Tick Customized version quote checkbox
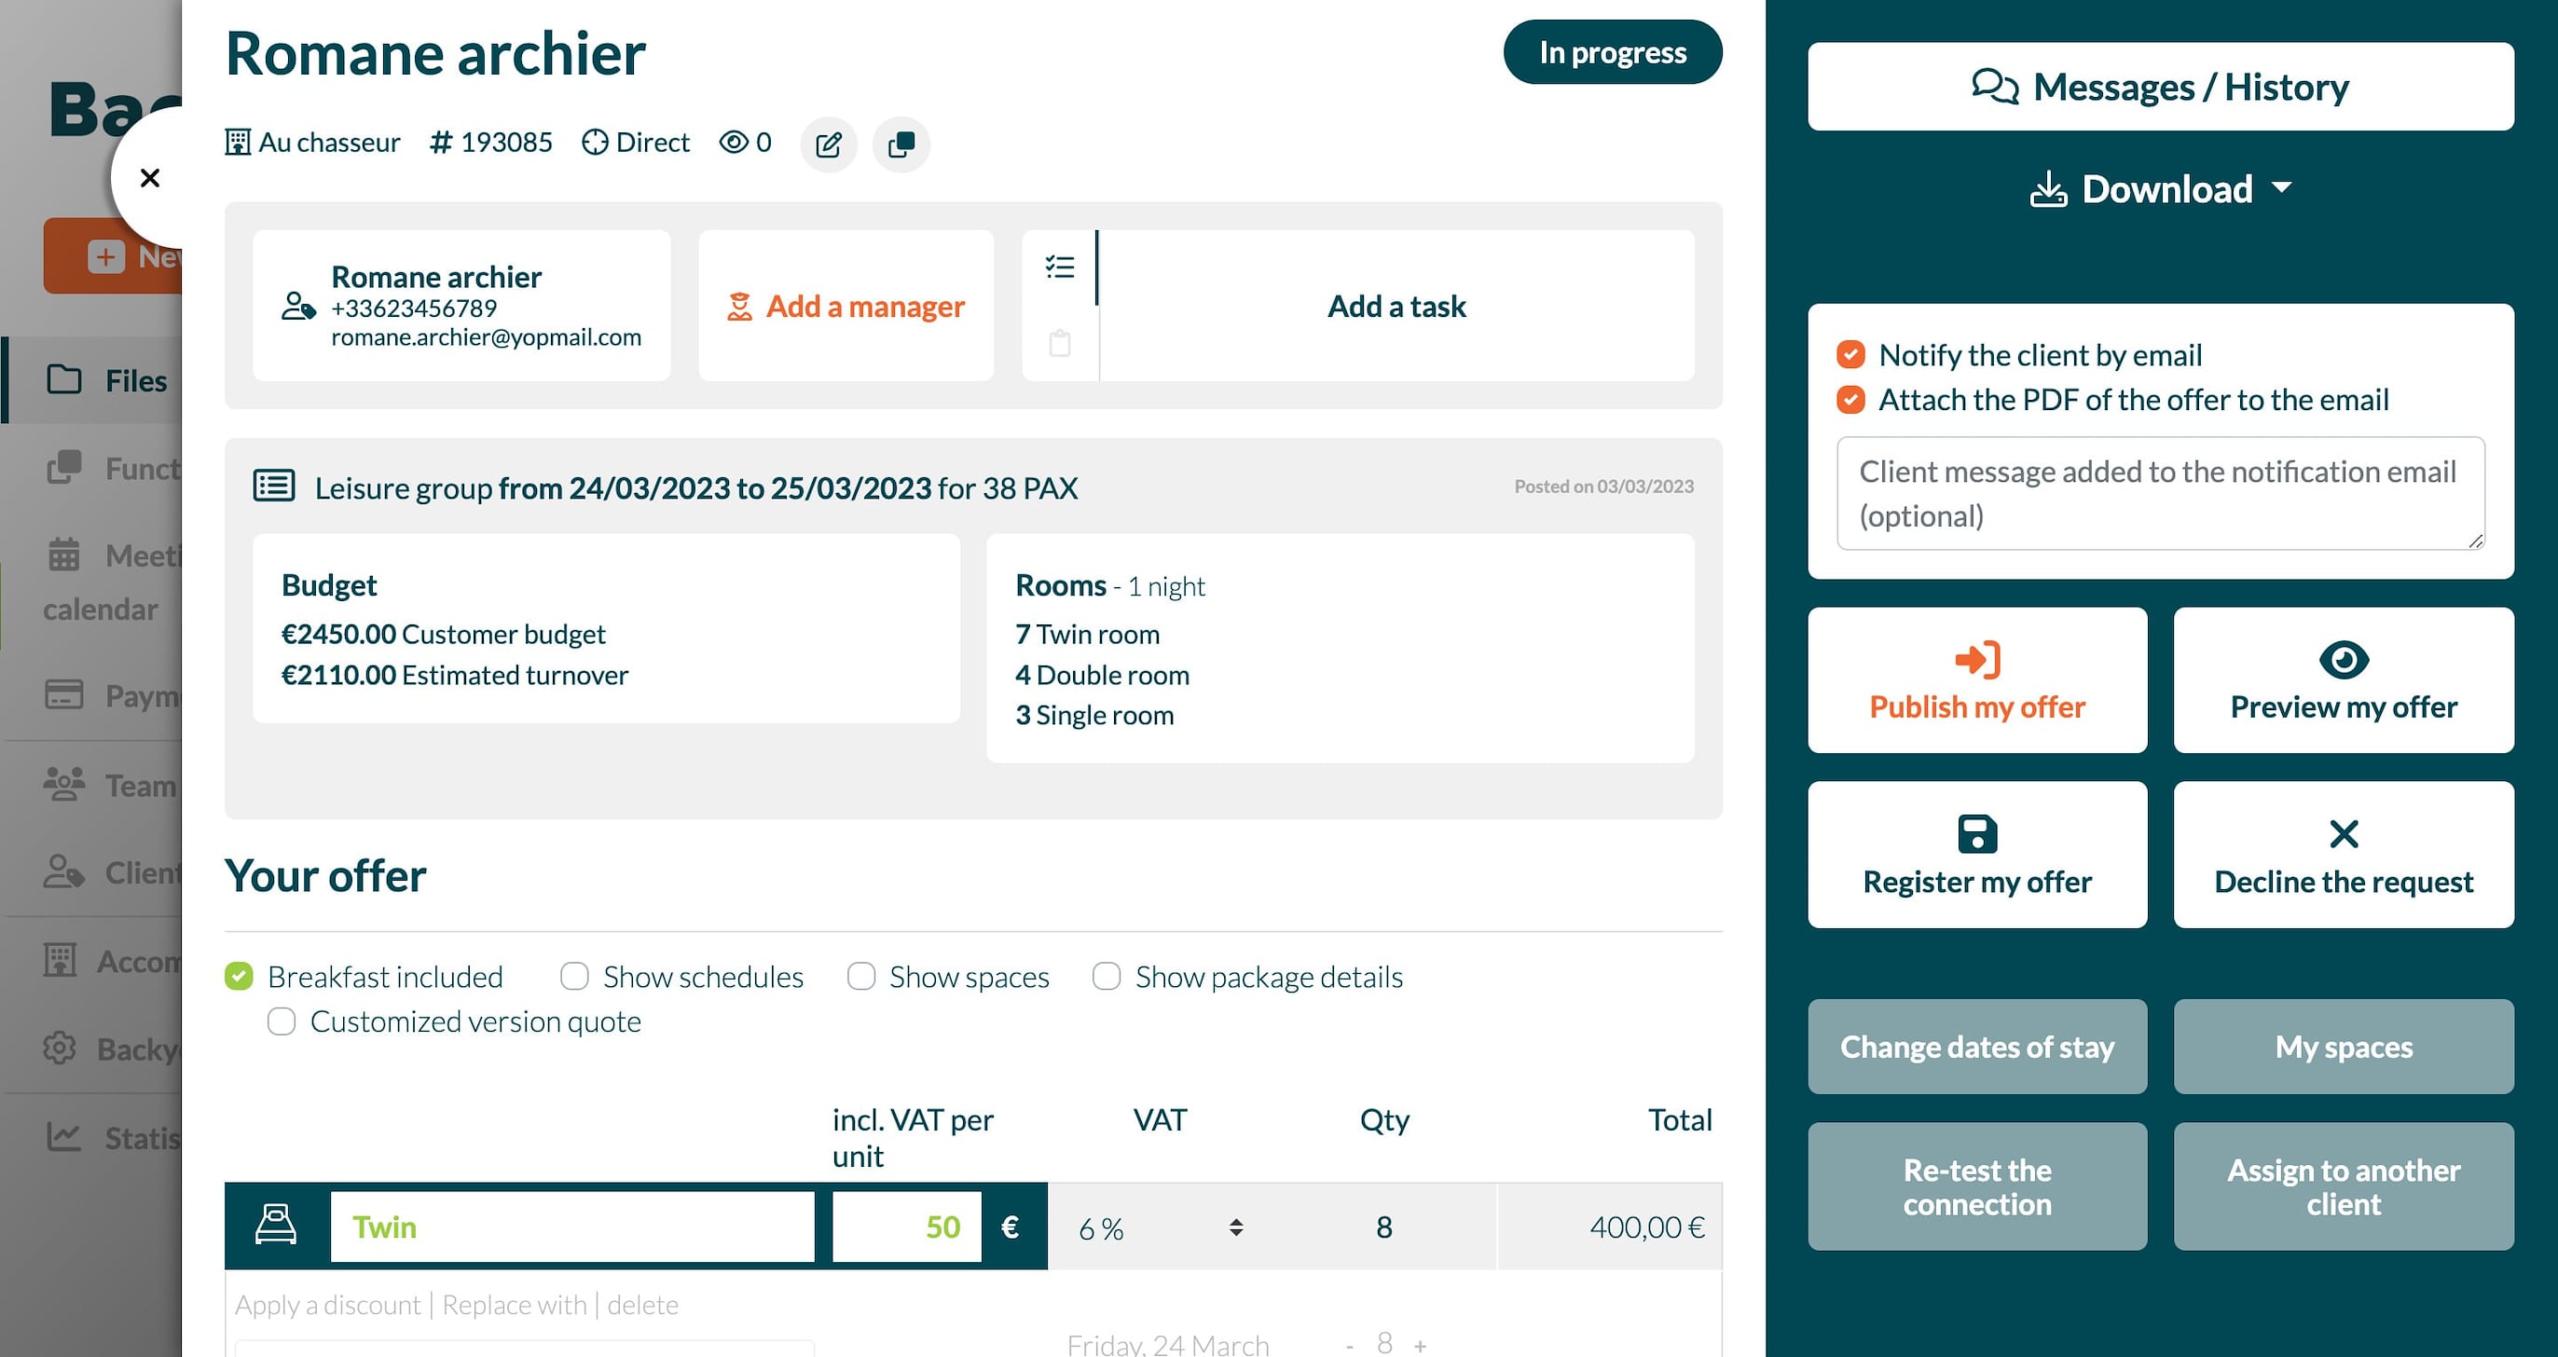This screenshot has width=2558, height=1357. click(x=282, y=1021)
